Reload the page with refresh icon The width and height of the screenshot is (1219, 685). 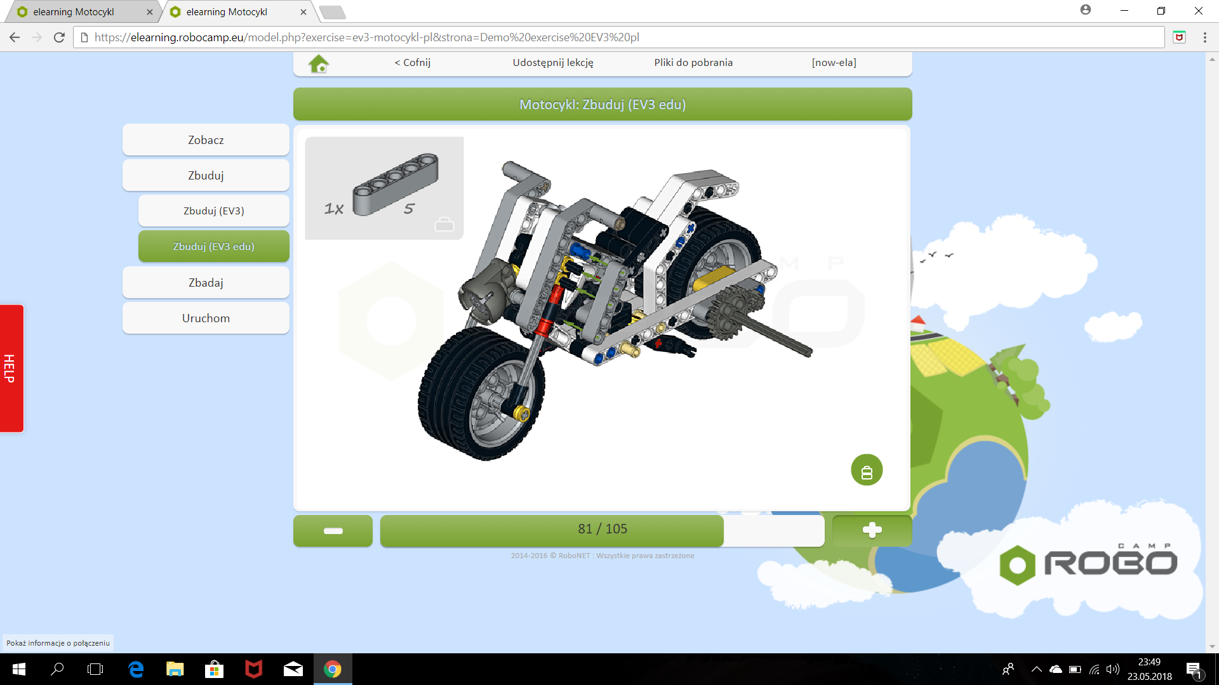59,37
